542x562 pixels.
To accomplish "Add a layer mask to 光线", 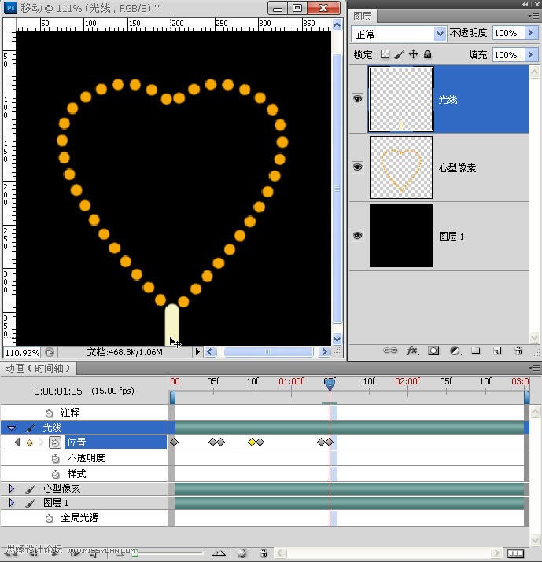I will (x=433, y=351).
